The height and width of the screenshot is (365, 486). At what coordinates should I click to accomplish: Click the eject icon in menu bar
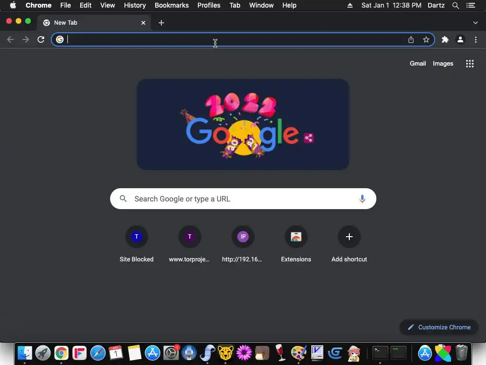(x=350, y=5)
